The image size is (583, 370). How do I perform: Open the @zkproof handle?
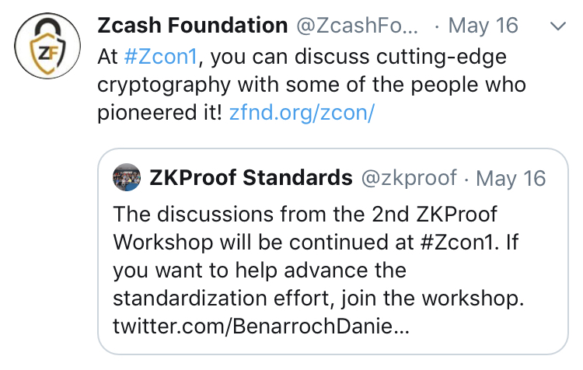(409, 178)
